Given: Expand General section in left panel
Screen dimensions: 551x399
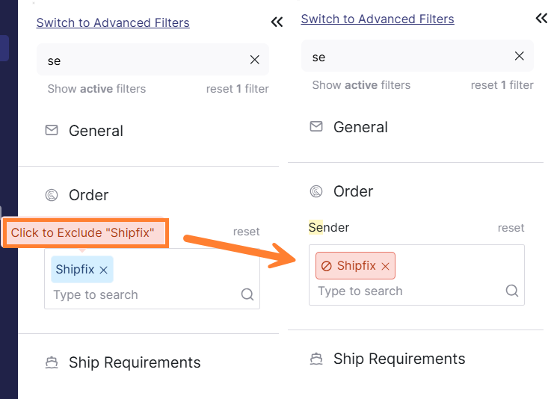Looking at the screenshot, I should coord(96,131).
